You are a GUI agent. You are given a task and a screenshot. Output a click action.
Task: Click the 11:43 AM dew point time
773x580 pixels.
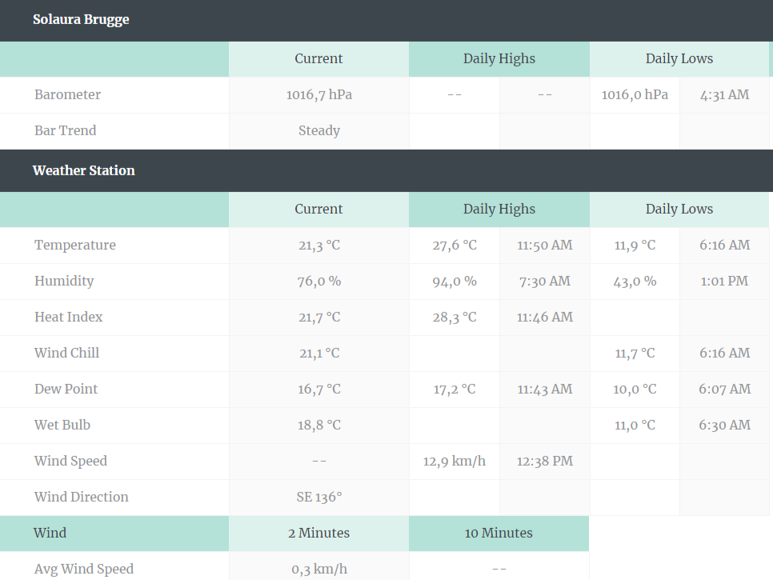[x=545, y=389]
